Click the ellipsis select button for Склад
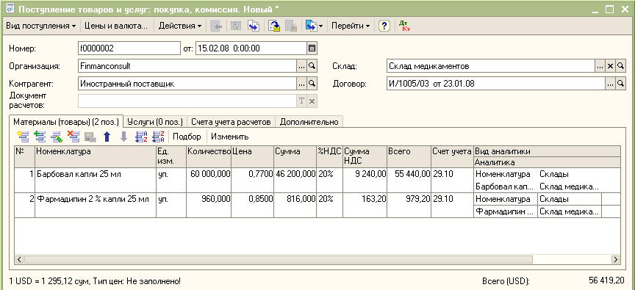This screenshot has height=290, width=635. coord(600,66)
